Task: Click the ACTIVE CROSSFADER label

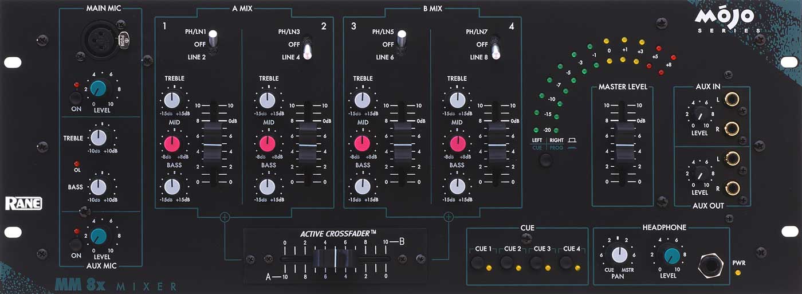Action: (339, 234)
